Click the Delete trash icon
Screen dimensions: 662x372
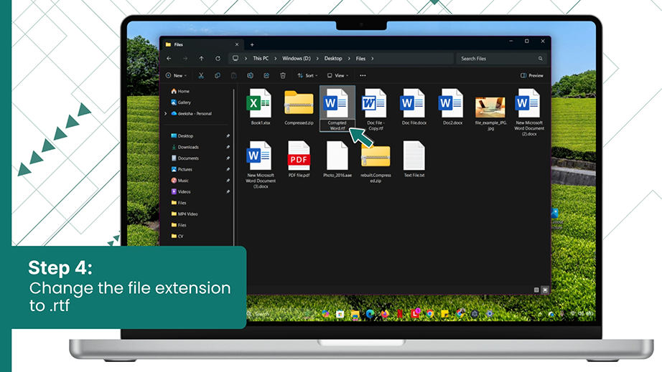pos(283,75)
